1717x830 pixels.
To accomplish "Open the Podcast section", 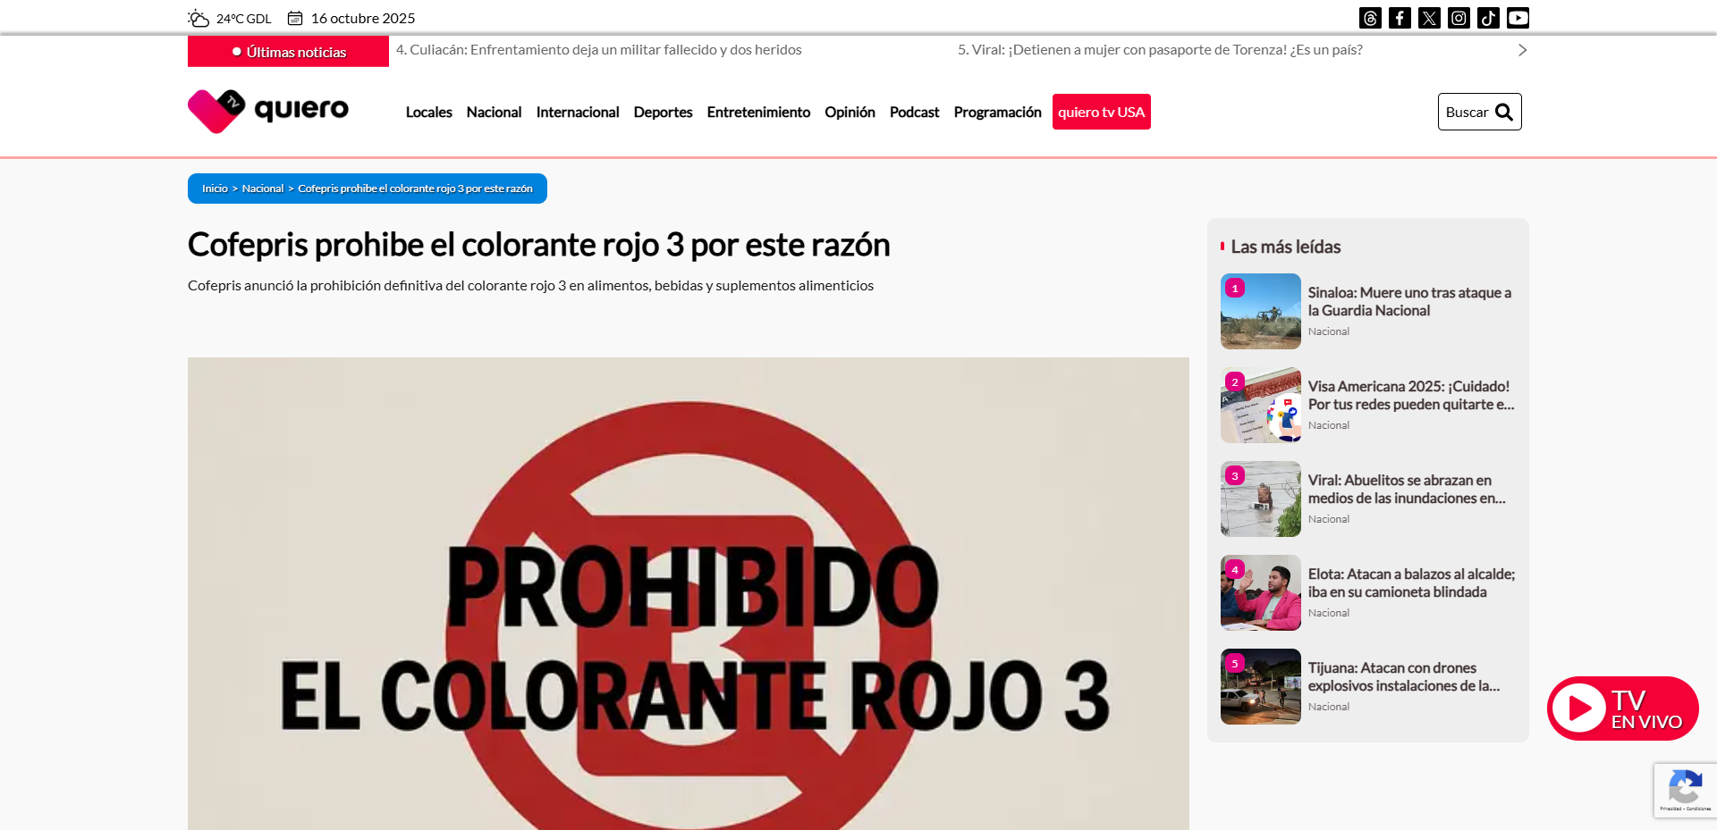I will coord(914,112).
